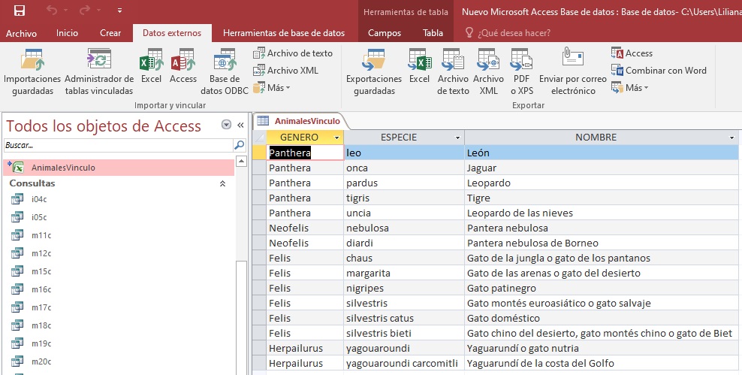This screenshot has height=375, width=742.
Task: Switch to the Datos externos tab
Action: [172, 33]
